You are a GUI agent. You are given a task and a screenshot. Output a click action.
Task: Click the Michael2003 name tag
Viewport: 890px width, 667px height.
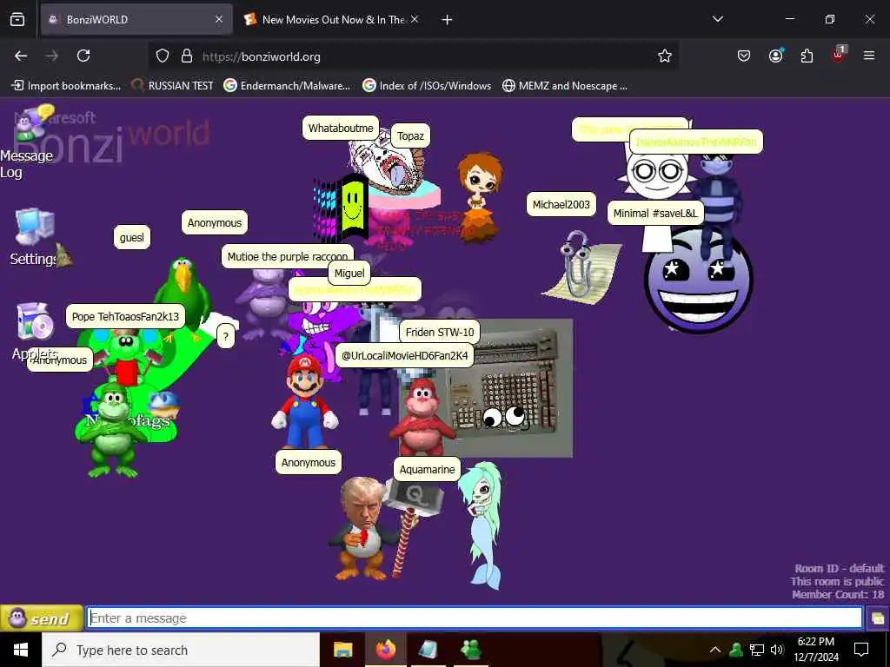(561, 205)
